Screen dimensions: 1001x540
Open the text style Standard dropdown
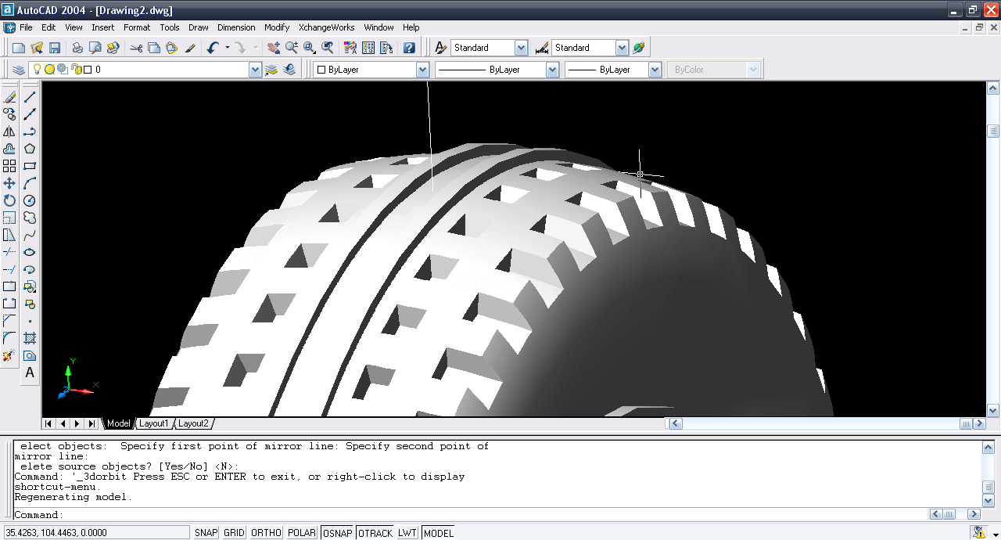pyautogui.click(x=522, y=48)
